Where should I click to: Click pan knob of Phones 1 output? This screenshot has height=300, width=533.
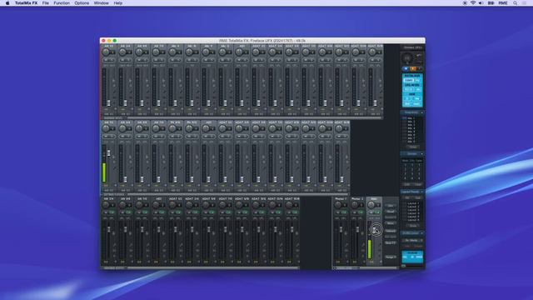(338, 205)
